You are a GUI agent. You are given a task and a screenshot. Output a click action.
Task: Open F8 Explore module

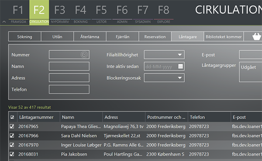[164, 13]
